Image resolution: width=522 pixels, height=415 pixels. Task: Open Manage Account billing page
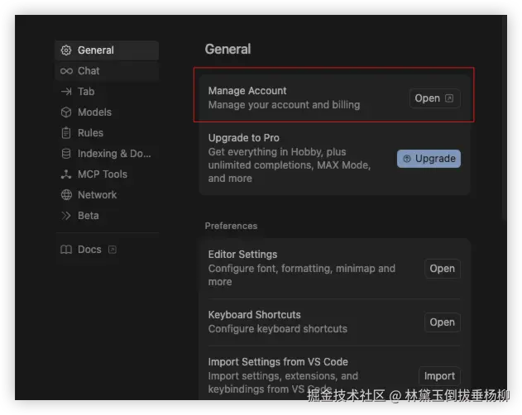point(434,98)
